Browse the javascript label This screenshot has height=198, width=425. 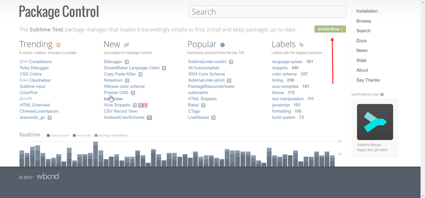click(281, 105)
